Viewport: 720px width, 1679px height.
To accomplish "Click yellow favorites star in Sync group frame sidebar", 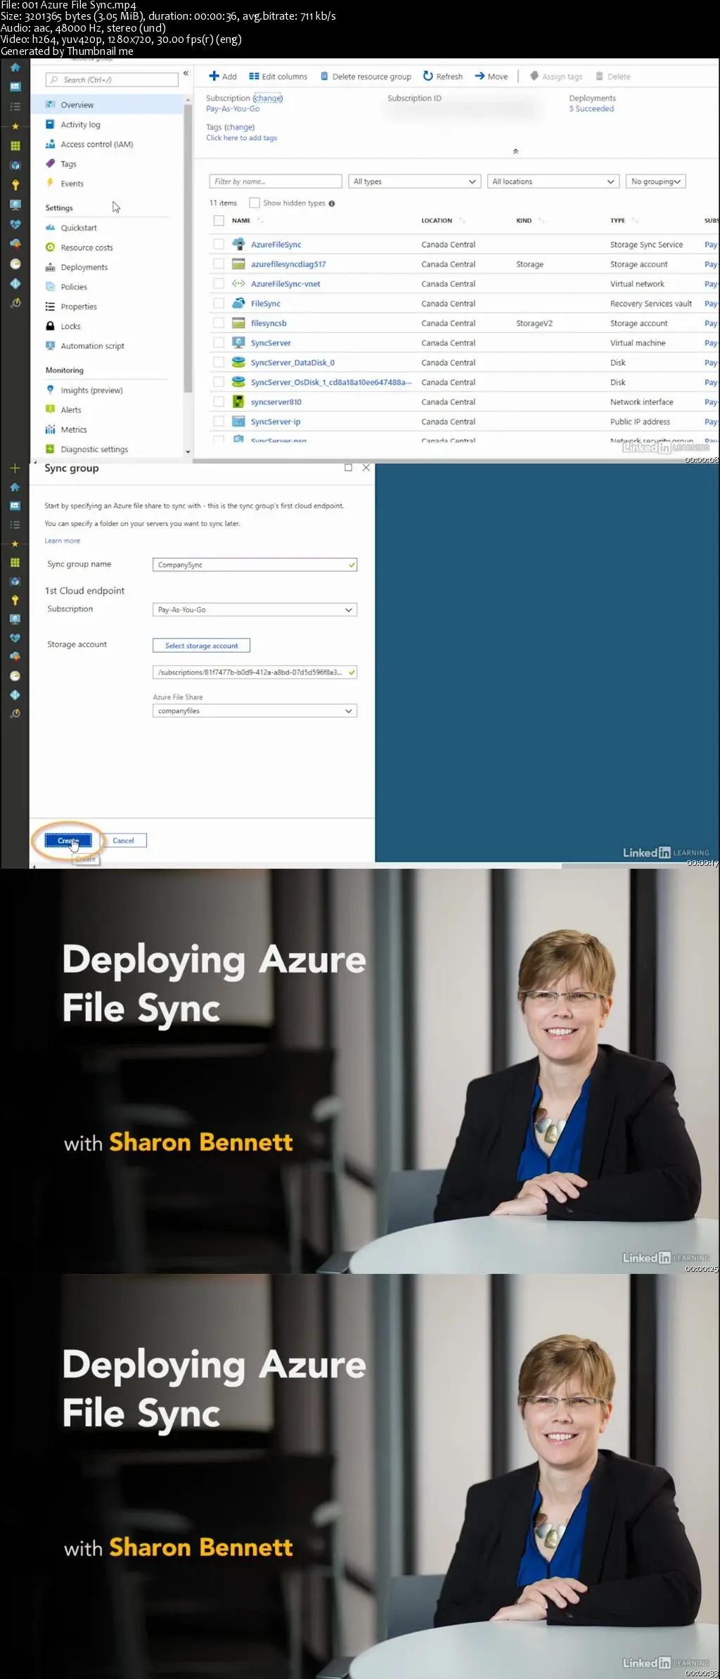I will pos(15,544).
